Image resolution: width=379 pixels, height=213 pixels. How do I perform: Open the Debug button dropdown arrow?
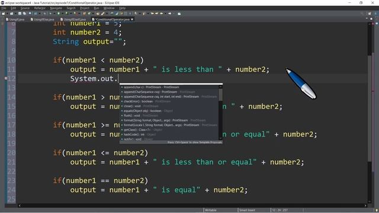[54, 14]
